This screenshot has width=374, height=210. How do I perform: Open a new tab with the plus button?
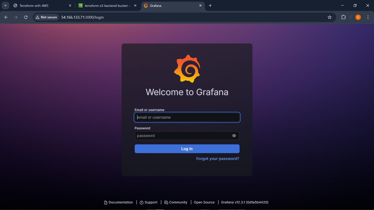coord(210,5)
